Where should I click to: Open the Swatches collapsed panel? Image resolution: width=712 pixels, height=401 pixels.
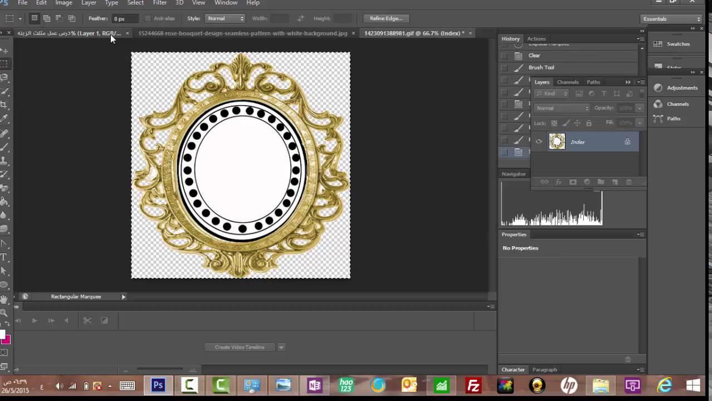pos(672,44)
